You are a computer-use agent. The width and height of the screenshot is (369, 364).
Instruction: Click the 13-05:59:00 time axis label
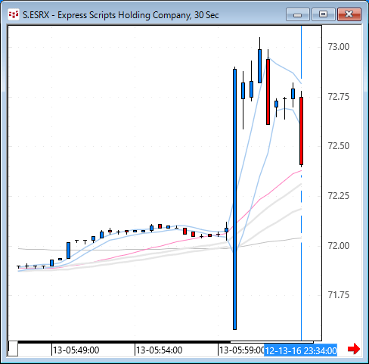tap(241, 350)
